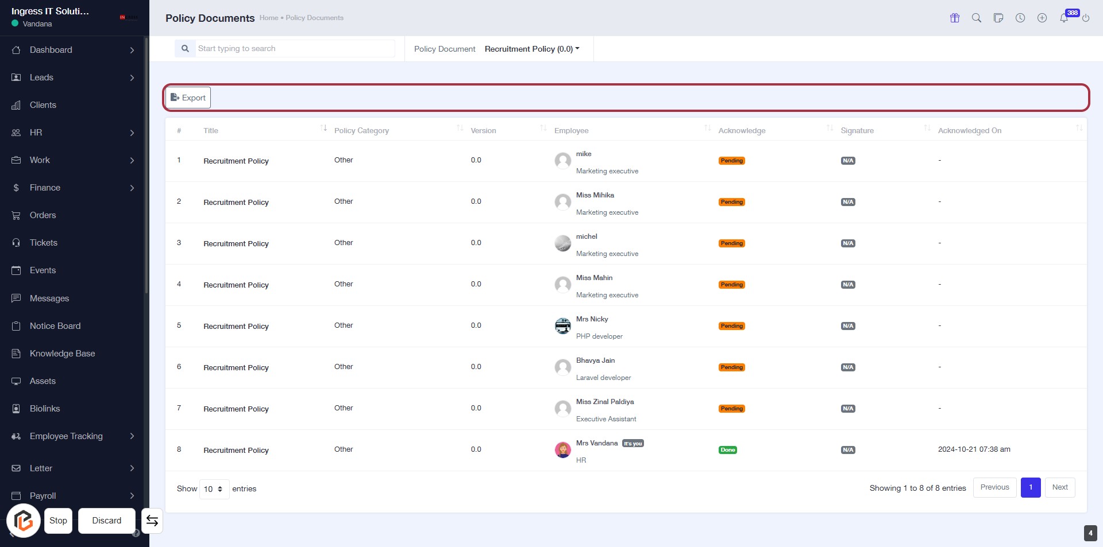
Task: Click the swap arrows icon near Discard
Action: [152, 521]
